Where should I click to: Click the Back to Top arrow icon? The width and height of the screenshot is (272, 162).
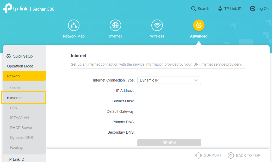pos(231,155)
